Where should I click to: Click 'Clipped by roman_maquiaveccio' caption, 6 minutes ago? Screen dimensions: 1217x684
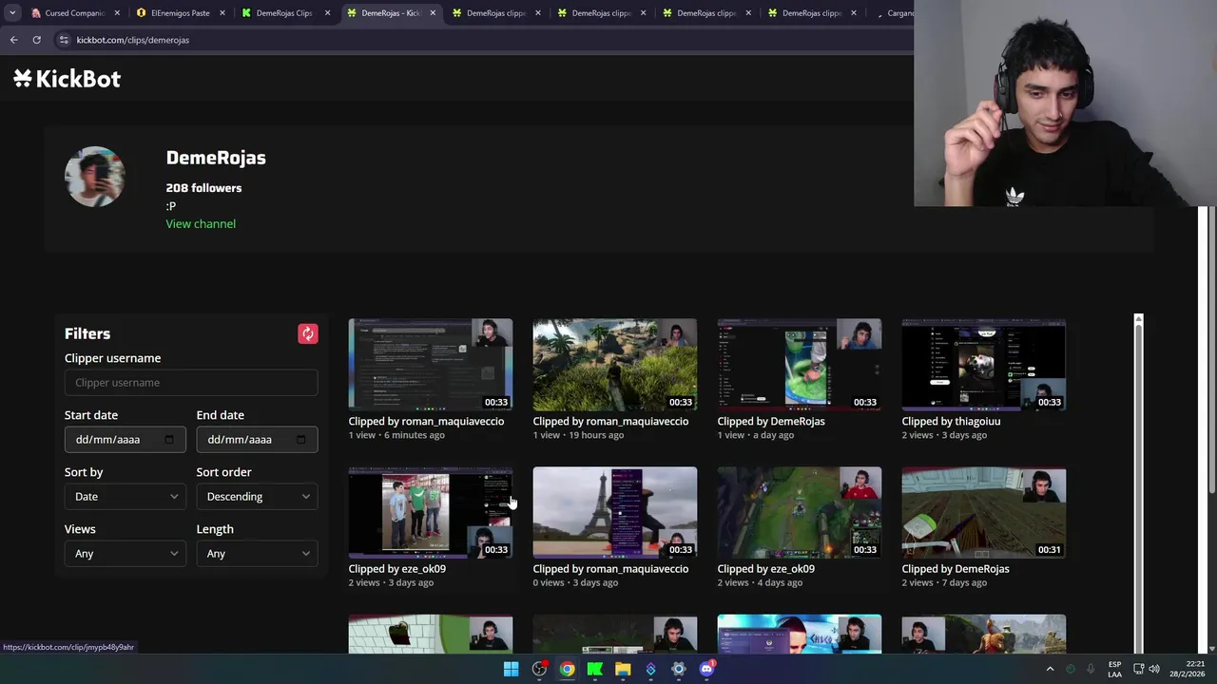click(x=426, y=422)
